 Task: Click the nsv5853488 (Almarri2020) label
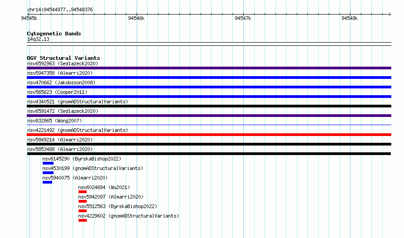coord(60,149)
